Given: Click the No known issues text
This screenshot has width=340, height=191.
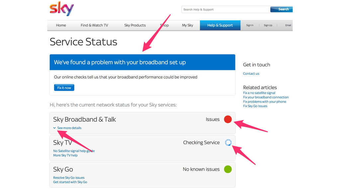Looking at the screenshot, I should (x=201, y=169).
